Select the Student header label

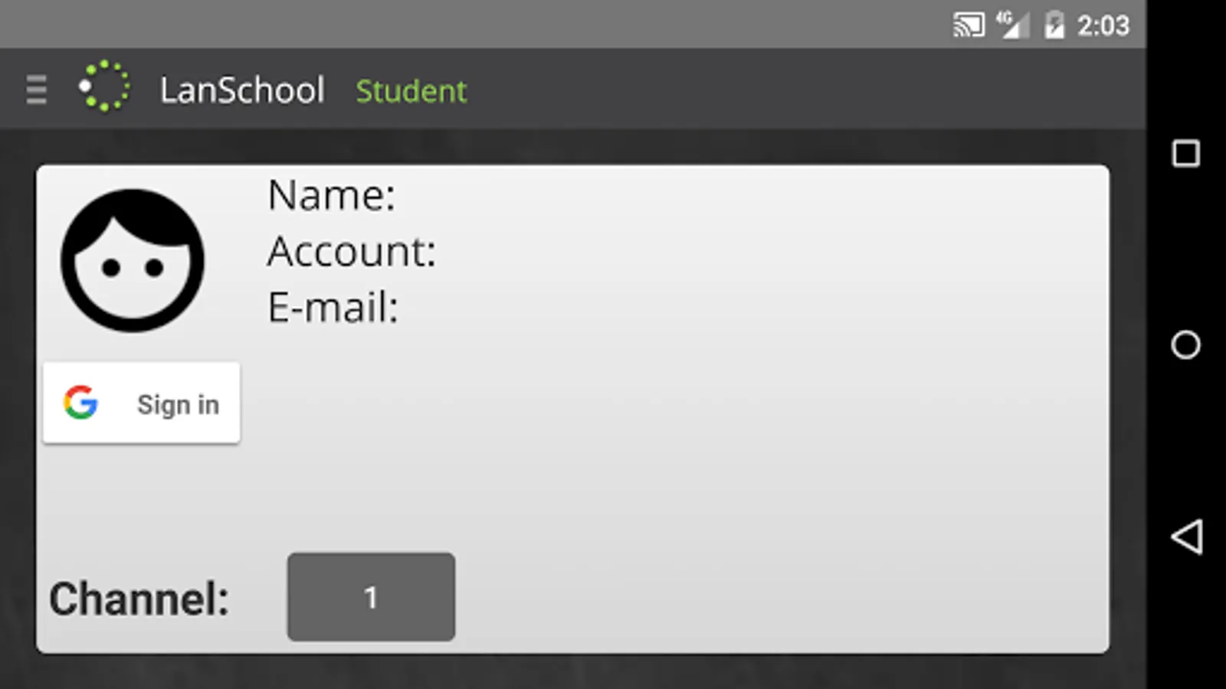(411, 90)
